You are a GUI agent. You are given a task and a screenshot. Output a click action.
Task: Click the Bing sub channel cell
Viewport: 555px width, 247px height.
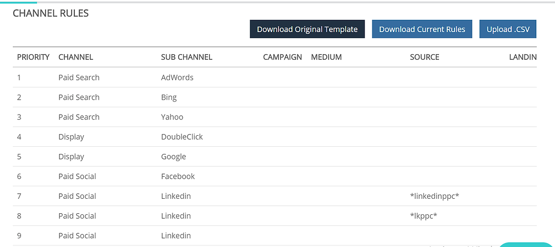169,97
